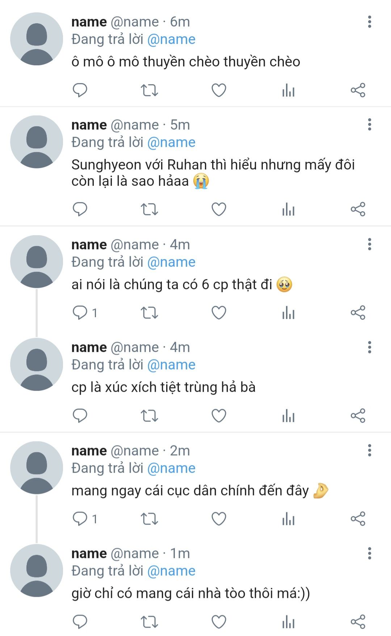
Task: Open the @name mention in the 1m tweet
Action: (x=171, y=571)
